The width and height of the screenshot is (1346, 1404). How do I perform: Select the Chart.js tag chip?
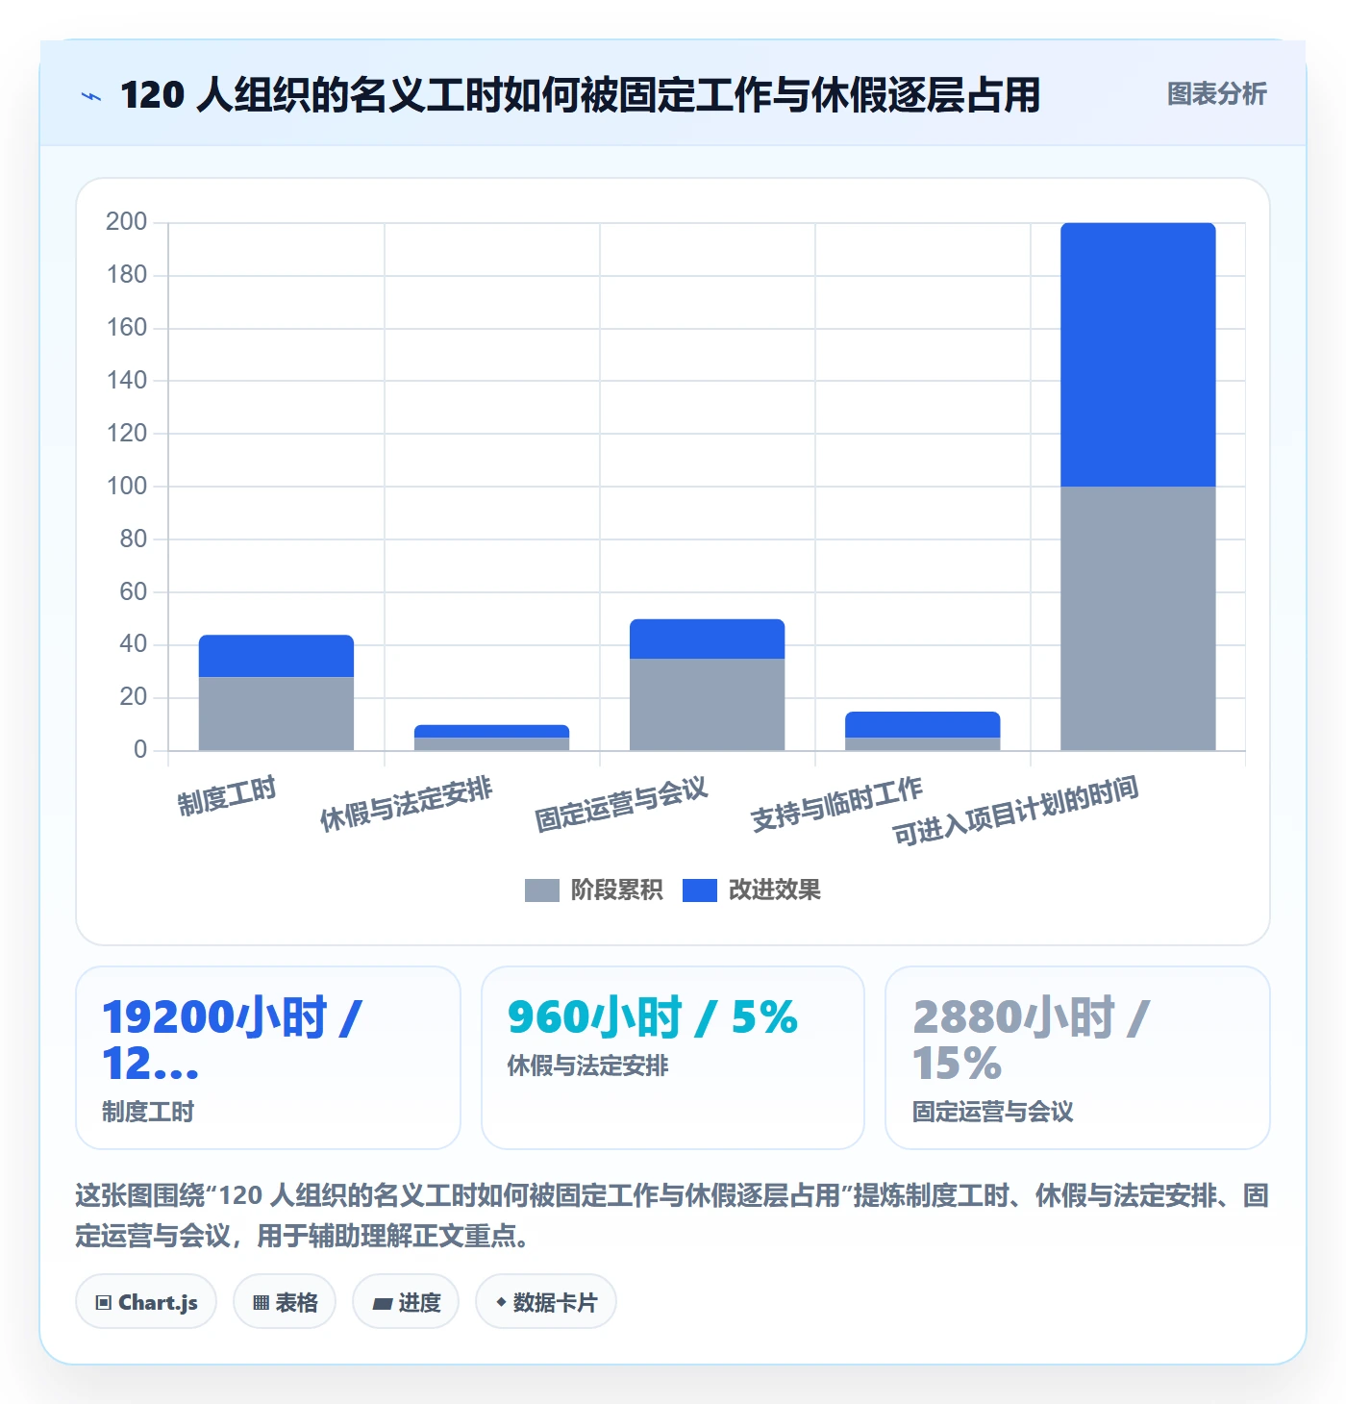(x=146, y=1302)
